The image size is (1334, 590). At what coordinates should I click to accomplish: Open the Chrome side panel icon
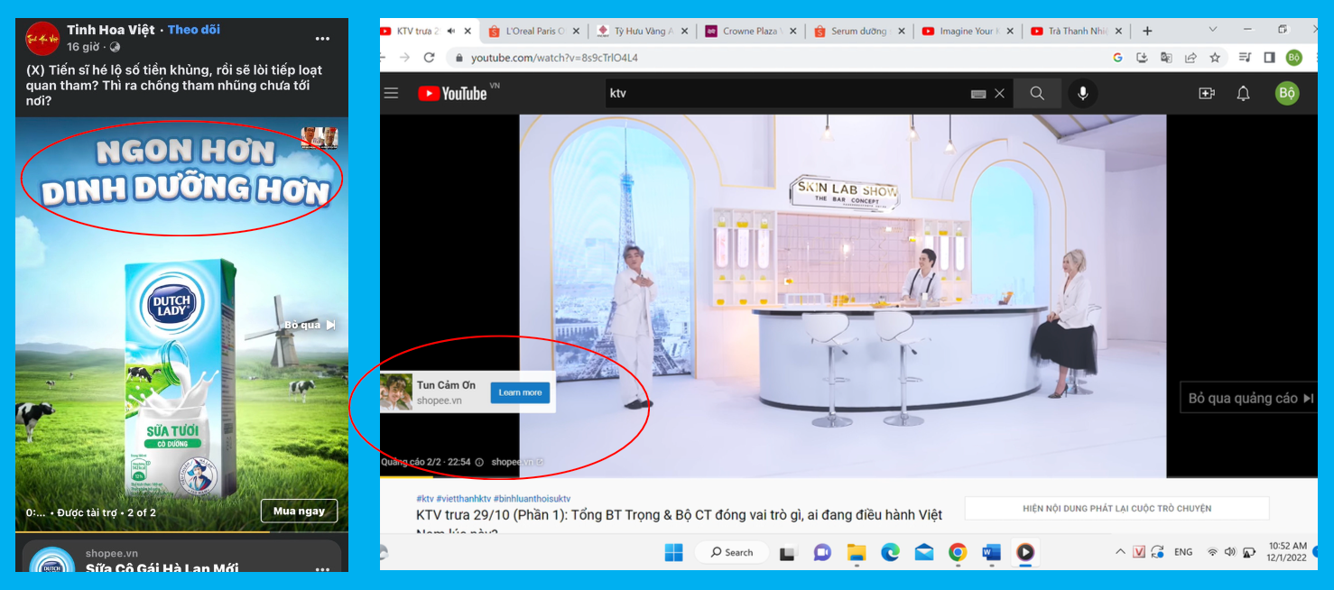click(x=1269, y=58)
